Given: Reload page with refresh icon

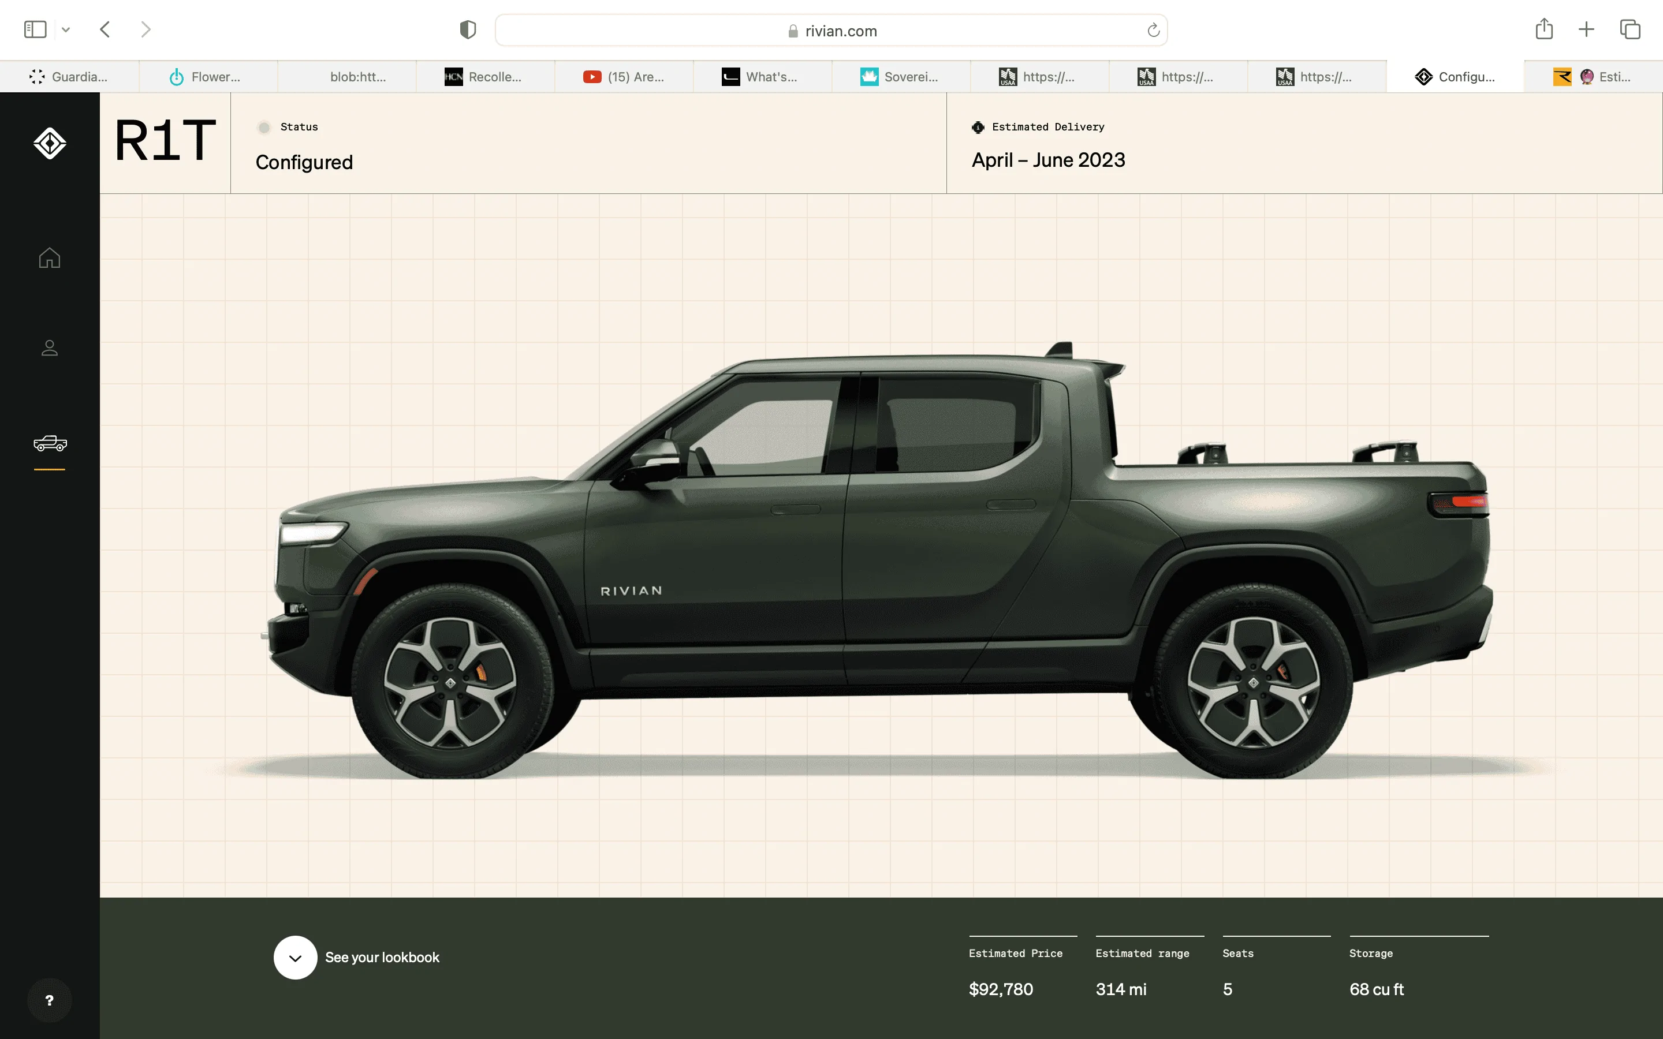Looking at the screenshot, I should (x=1153, y=30).
